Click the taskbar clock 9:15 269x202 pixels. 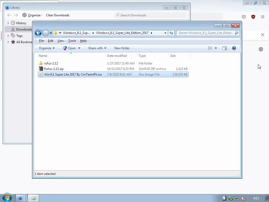coord(256,198)
